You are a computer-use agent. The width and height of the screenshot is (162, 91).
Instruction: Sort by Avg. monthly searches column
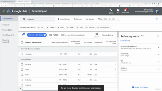coord(60,42)
